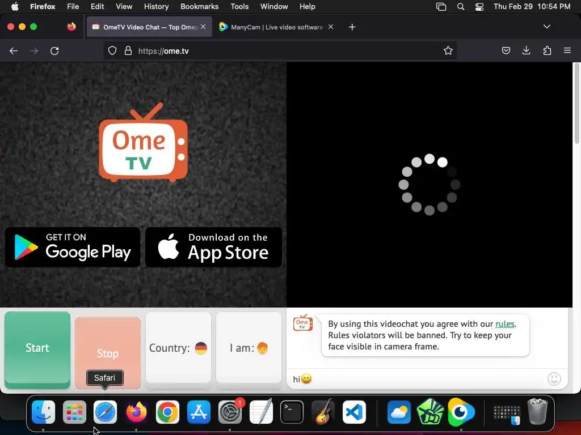The height and width of the screenshot is (435, 581).
Task: Launch Safari from the Dock
Action: [105, 412]
